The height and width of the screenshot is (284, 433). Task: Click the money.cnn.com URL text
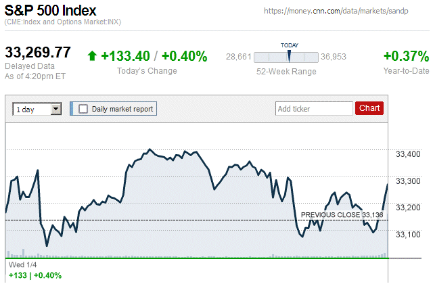(x=344, y=11)
